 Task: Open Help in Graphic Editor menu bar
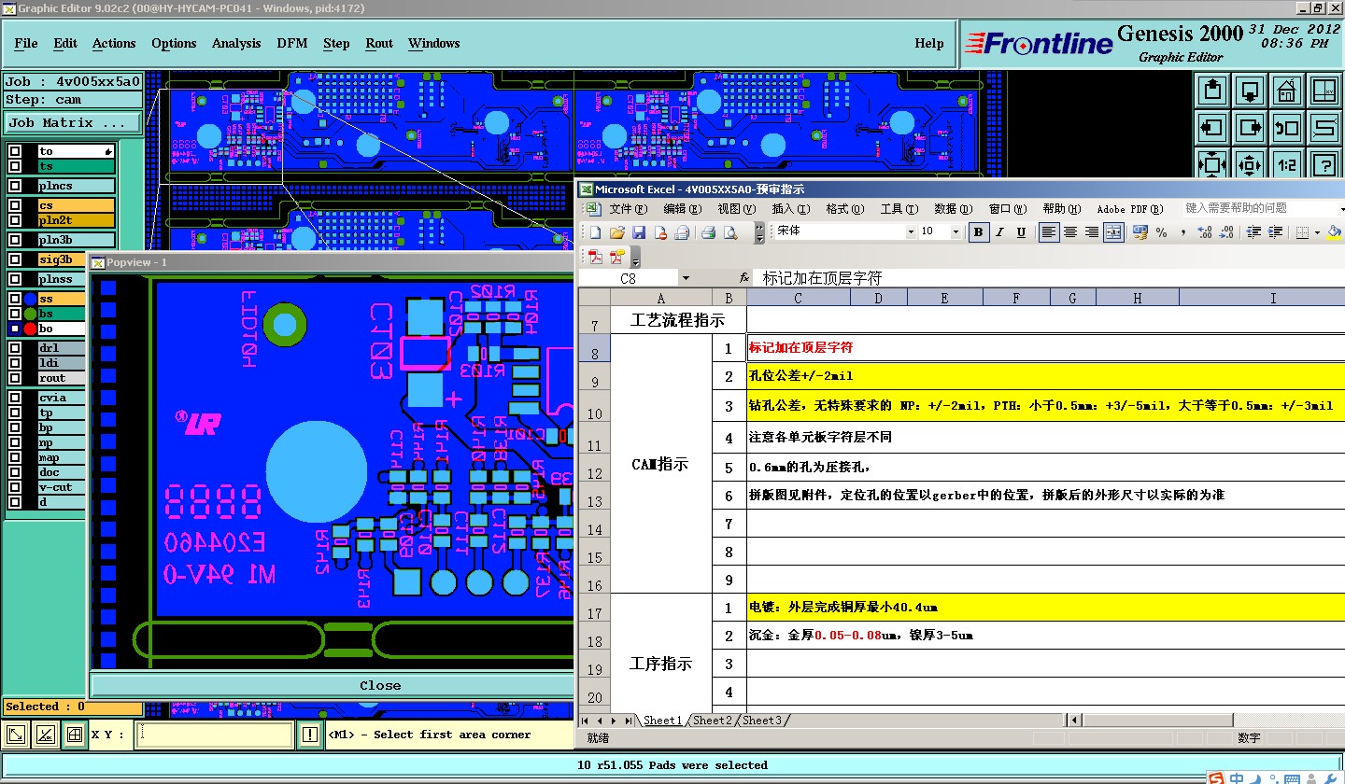[929, 43]
